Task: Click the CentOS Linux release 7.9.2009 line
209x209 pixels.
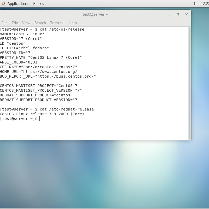Action: pos(42,114)
